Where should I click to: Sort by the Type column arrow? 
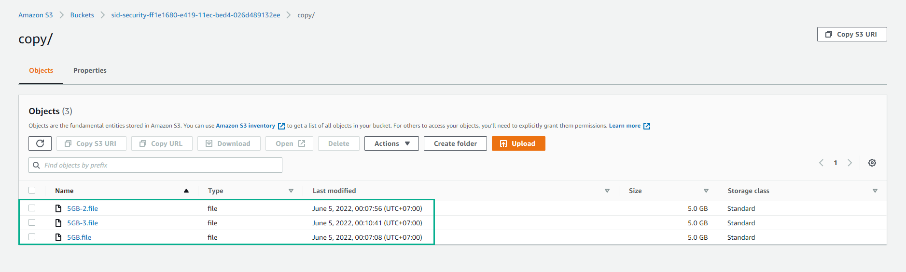[x=291, y=191]
